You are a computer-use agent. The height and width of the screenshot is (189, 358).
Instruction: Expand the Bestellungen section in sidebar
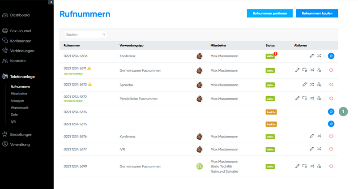point(21,134)
